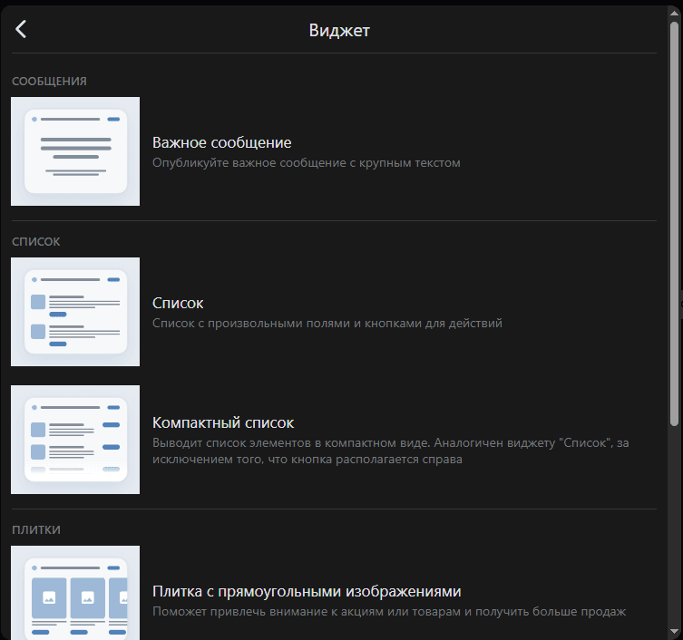This screenshot has height=640, width=683.
Task: Click the Сообщения section header
Action: tap(49, 82)
